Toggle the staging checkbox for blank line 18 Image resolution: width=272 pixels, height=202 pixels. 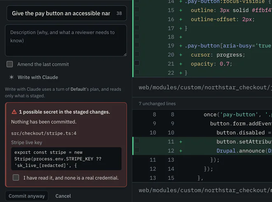click(137, 36)
